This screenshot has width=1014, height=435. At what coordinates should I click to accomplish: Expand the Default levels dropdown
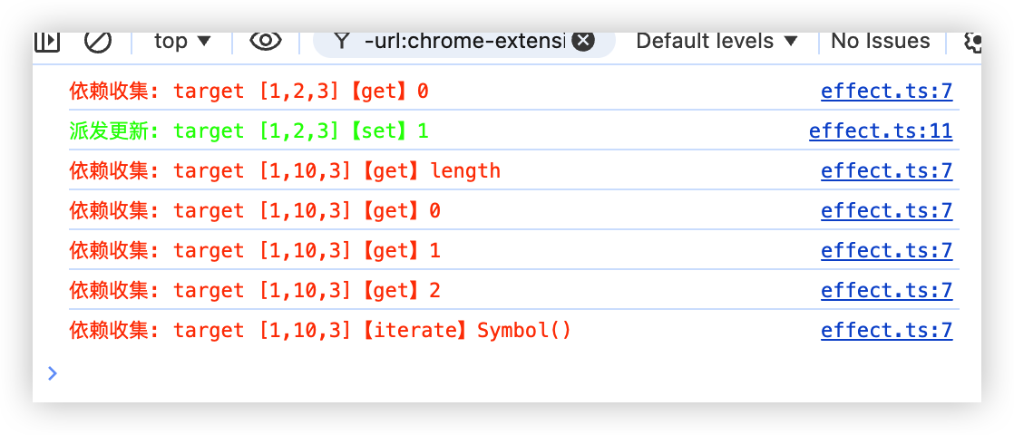(717, 41)
